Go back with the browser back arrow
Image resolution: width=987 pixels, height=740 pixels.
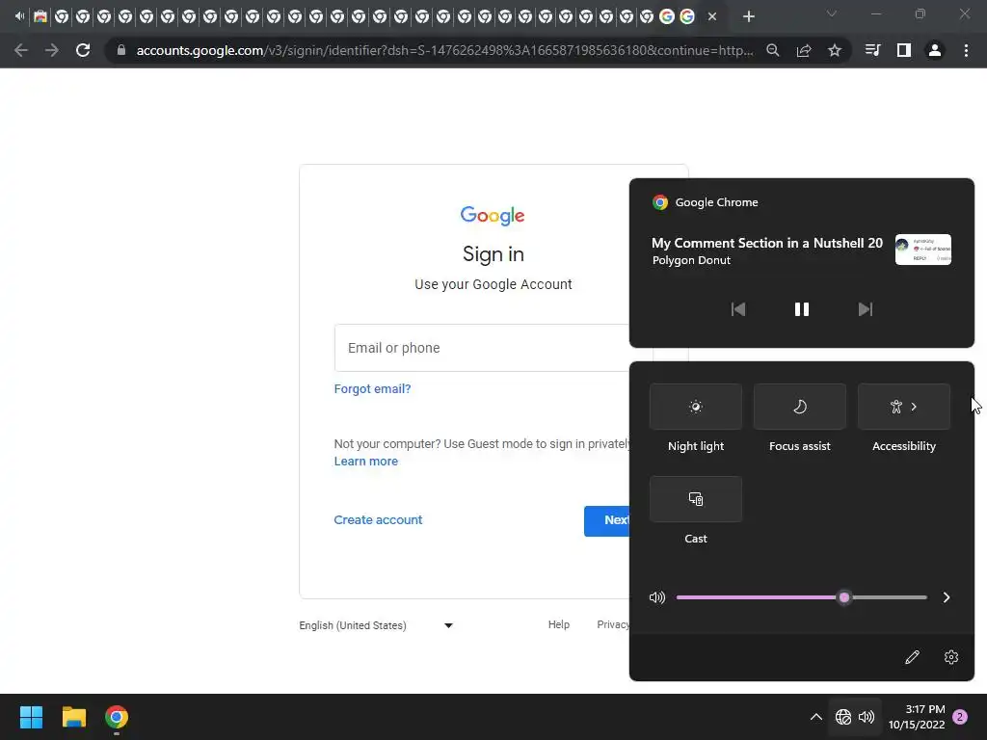(21, 50)
